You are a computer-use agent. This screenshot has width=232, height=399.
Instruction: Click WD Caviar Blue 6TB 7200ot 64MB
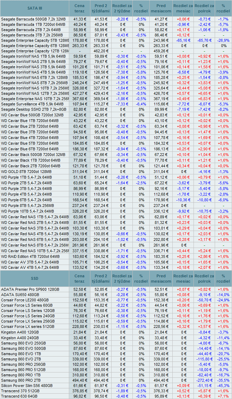coord(30,149)
